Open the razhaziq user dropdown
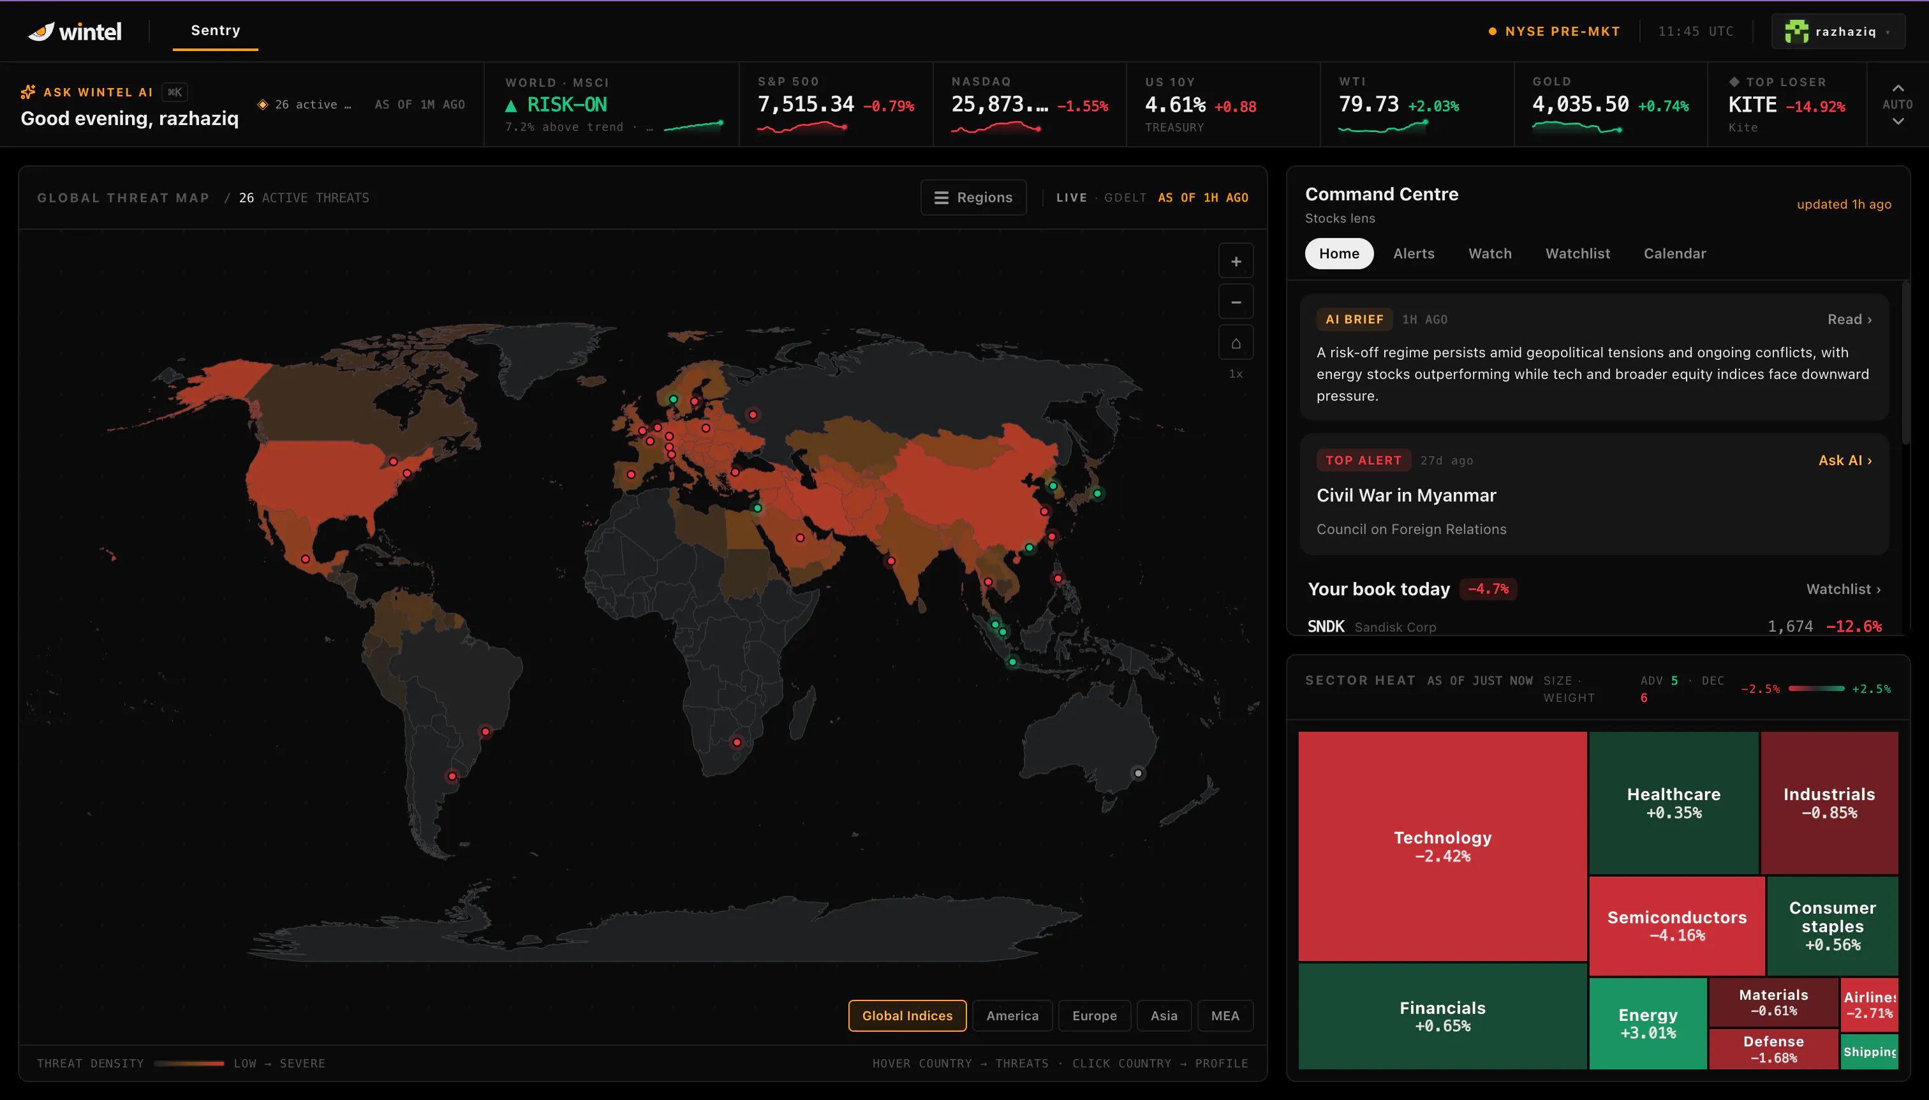1929x1100 pixels. coord(1838,31)
